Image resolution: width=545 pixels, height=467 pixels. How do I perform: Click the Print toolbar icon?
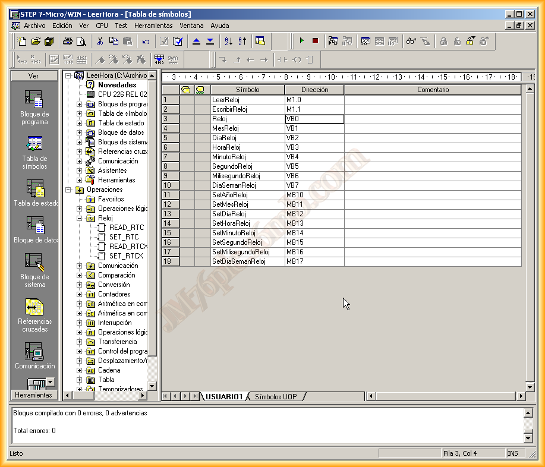(x=68, y=41)
